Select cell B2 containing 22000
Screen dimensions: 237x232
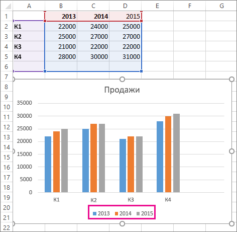(61, 26)
